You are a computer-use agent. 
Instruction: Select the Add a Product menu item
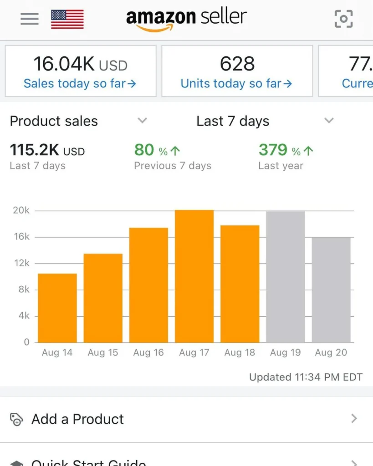[x=77, y=419]
